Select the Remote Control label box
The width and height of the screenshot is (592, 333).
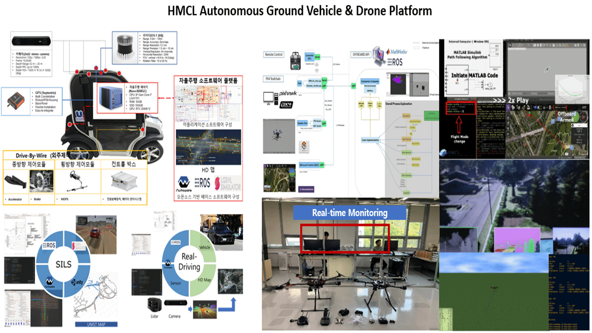click(x=274, y=55)
